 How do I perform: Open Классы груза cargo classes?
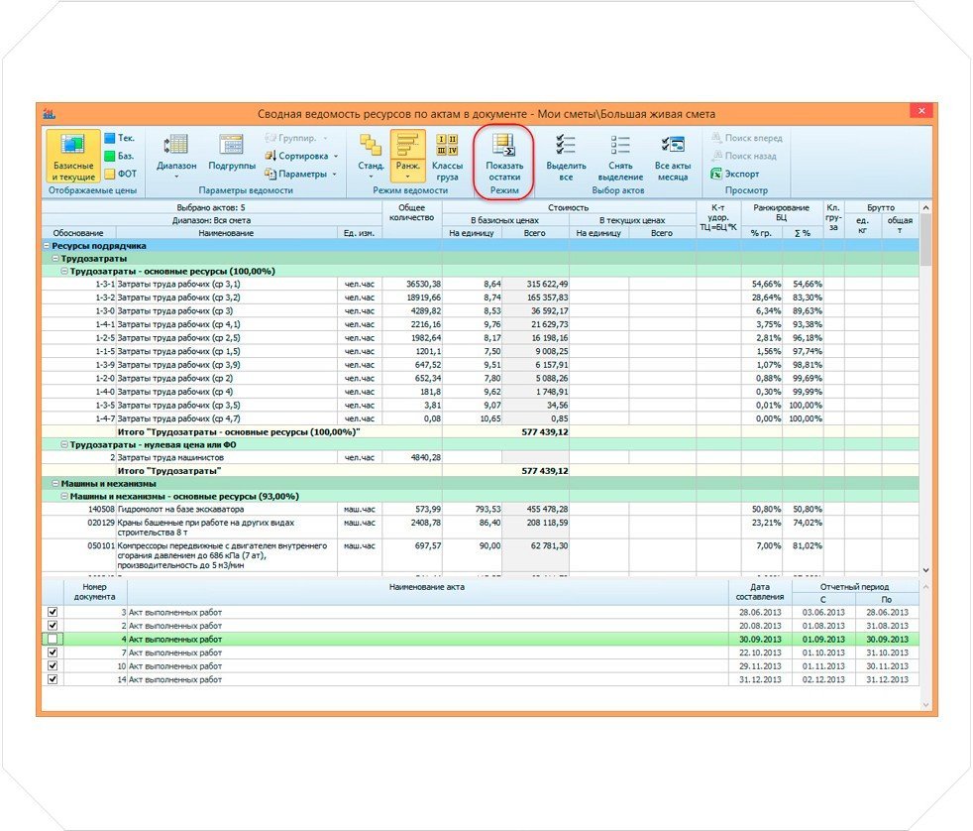click(x=447, y=158)
